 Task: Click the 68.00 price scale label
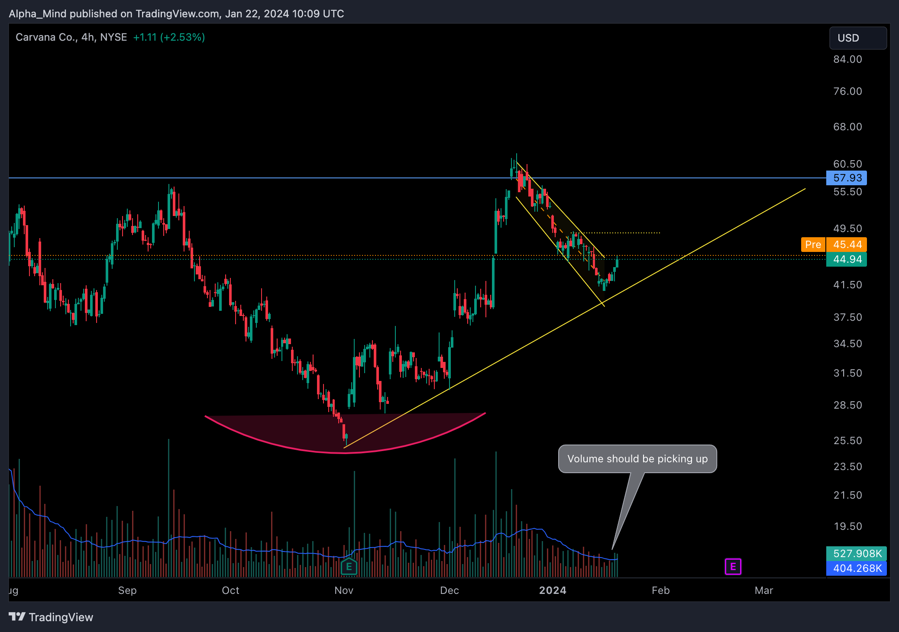[x=847, y=127]
